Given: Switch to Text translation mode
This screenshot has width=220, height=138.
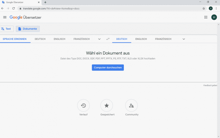Looking at the screenshot, I should click(x=6, y=29).
